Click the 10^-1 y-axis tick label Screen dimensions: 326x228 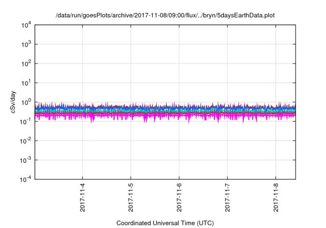(x=25, y=122)
